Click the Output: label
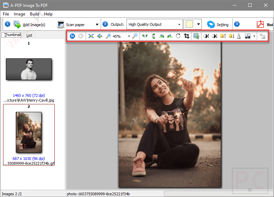 click(117, 24)
